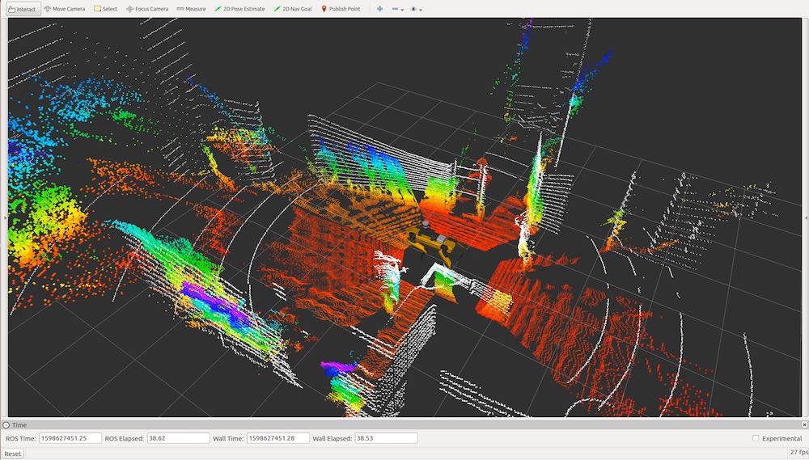Choose the Select tool
This screenshot has width=809, height=460.
[105, 9]
